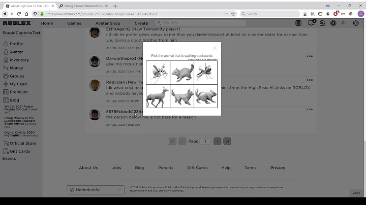
Task: Click Events in the sidebar
Action: pos(9,158)
